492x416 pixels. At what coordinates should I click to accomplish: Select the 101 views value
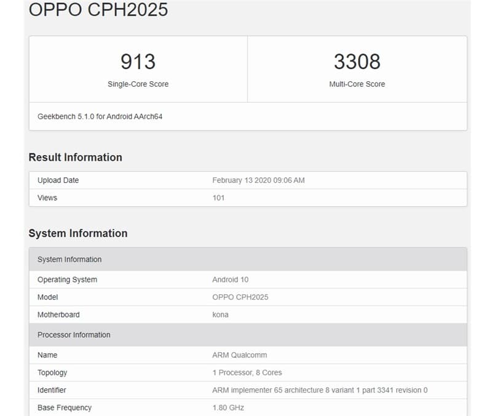click(218, 198)
